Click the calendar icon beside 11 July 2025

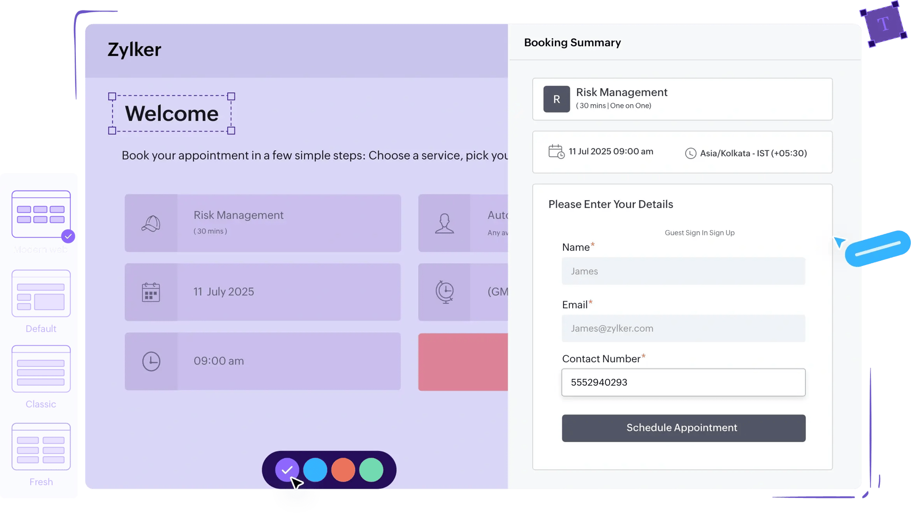click(151, 292)
